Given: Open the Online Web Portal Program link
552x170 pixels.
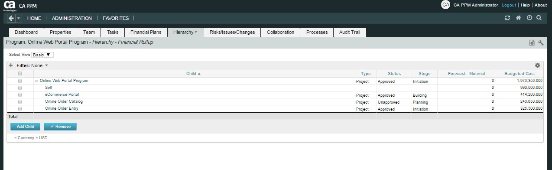Looking at the screenshot, I should [64, 81].
